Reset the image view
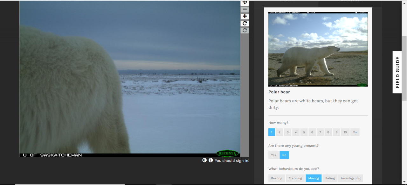 tap(245, 30)
